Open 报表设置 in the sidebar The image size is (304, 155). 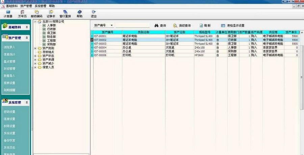pos(9,83)
